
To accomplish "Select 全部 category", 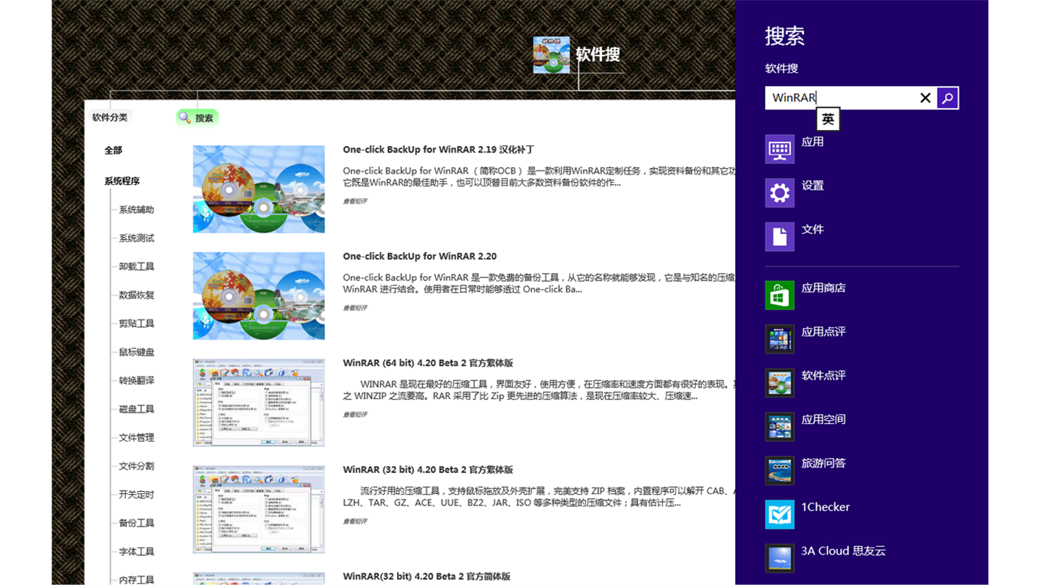I will (113, 150).
